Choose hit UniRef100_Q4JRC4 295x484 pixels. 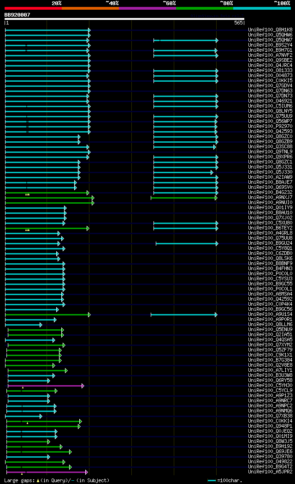[271, 66]
